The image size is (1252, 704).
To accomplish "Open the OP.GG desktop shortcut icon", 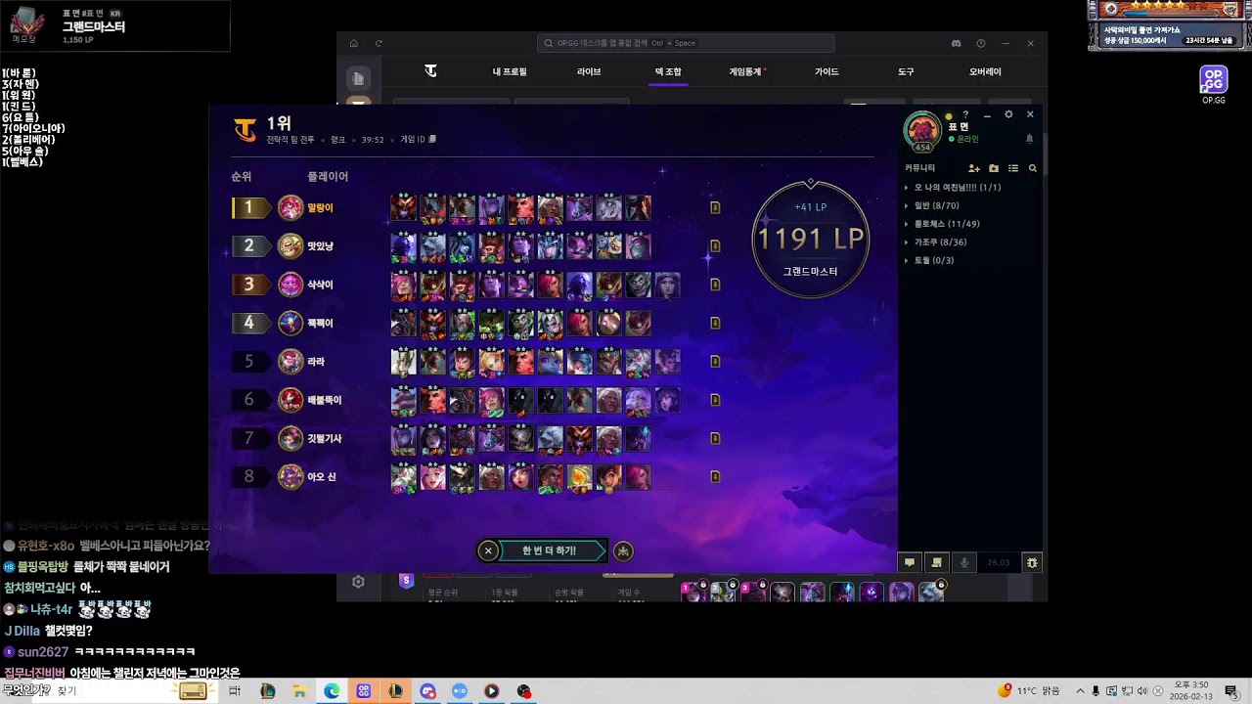I will coord(1214,84).
